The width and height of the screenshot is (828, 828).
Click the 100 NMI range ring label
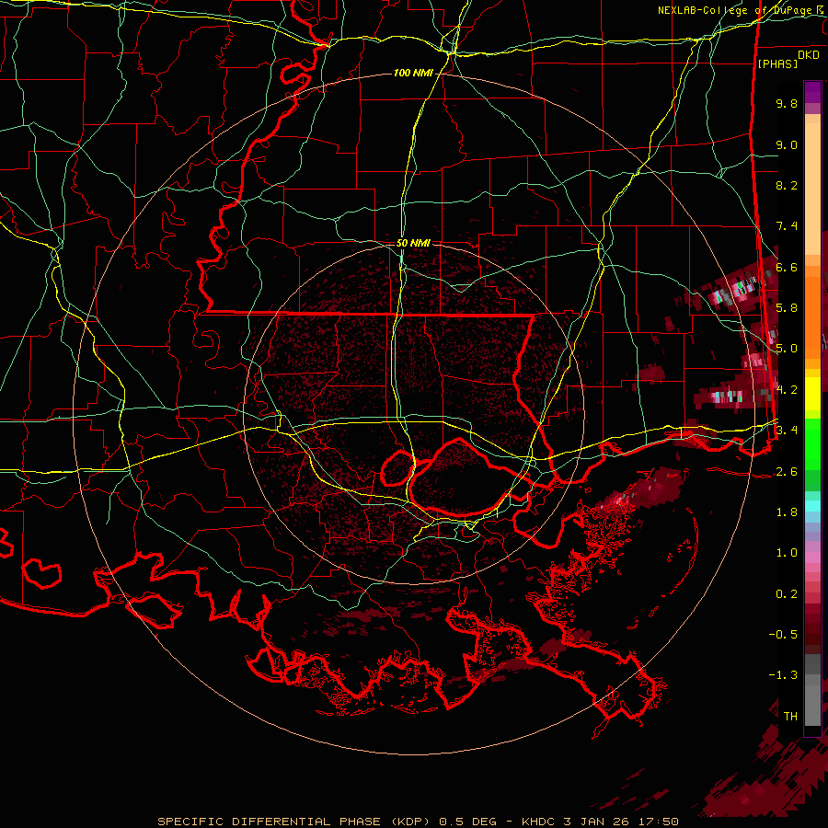413,73
